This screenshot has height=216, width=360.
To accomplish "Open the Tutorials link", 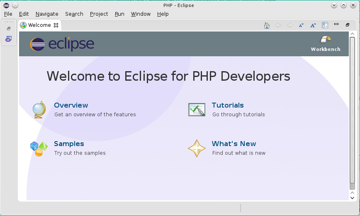I will tap(228, 105).
